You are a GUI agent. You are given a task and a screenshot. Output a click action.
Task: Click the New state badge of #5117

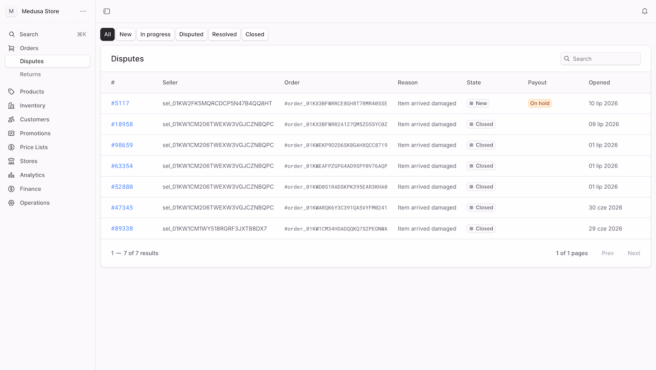coord(478,103)
